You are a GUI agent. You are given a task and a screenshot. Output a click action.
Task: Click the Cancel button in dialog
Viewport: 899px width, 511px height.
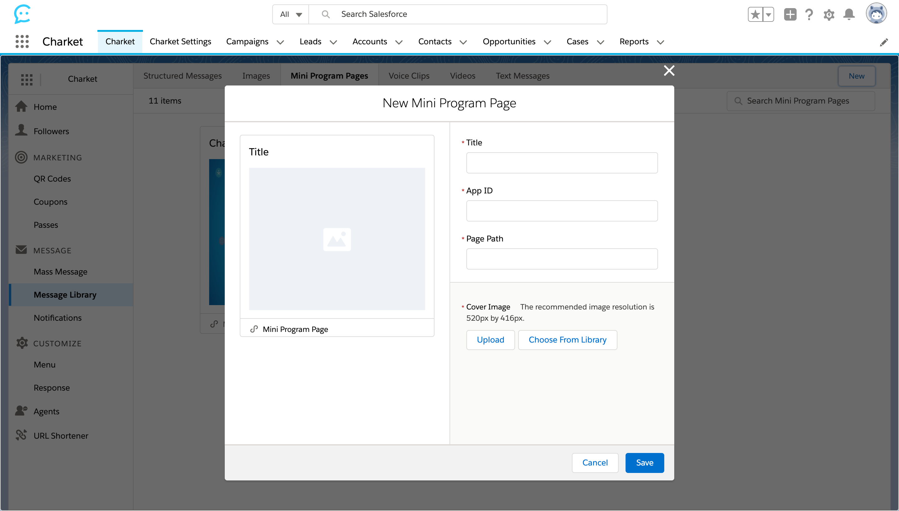(x=595, y=463)
